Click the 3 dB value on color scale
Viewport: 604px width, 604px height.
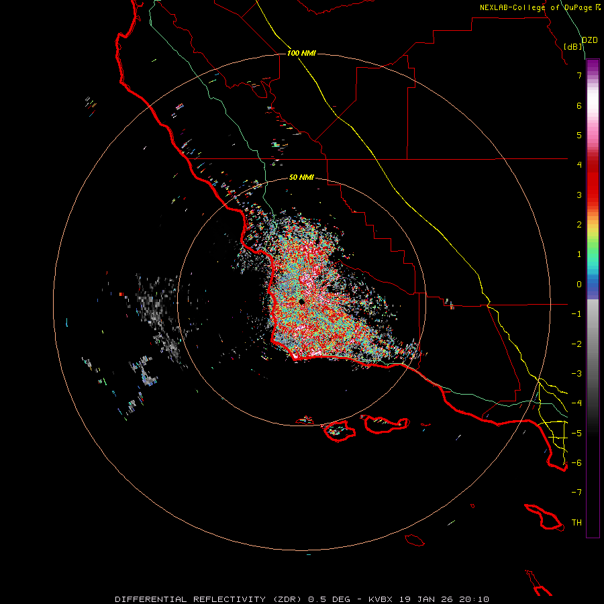click(579, 195)
